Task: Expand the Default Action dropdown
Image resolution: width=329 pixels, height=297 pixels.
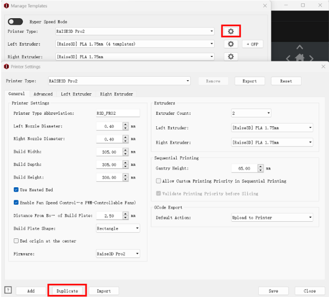Action: click(272, 218)
